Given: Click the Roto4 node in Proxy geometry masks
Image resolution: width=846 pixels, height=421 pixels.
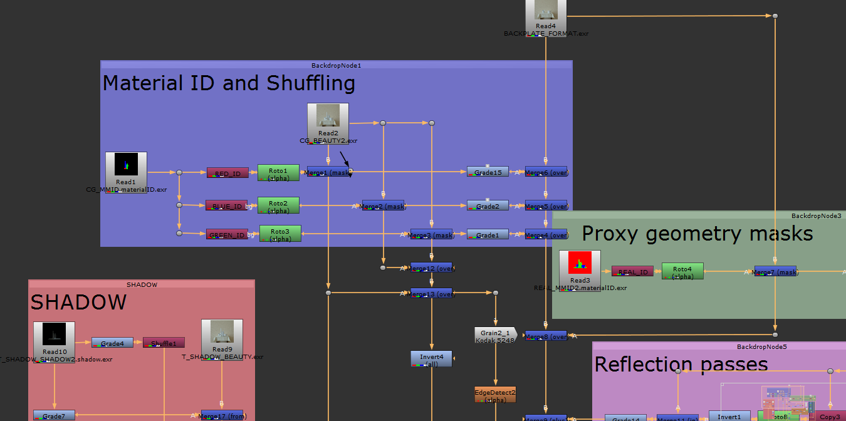Looking at the screenshot, I should [682, 271].
